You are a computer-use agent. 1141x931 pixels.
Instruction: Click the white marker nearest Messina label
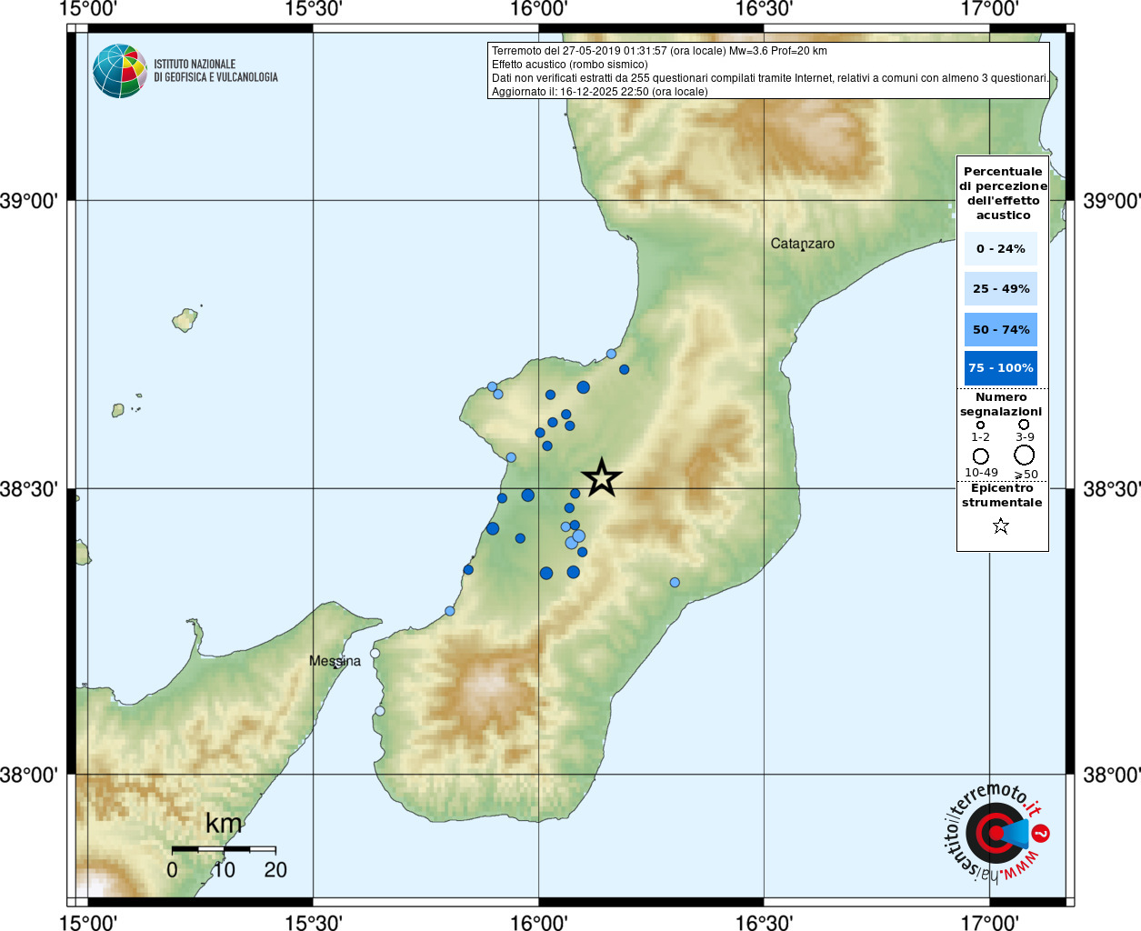point(375,654)
